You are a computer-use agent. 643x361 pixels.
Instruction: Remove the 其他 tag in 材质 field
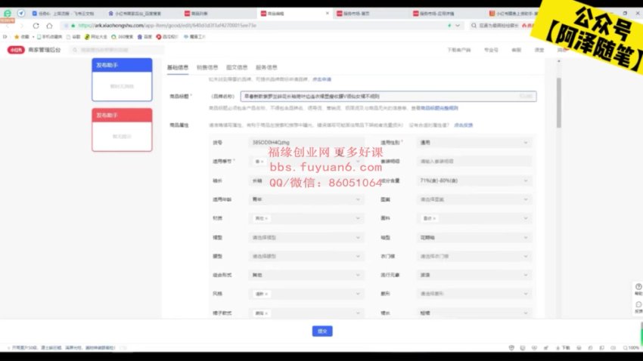click(267, 218)
